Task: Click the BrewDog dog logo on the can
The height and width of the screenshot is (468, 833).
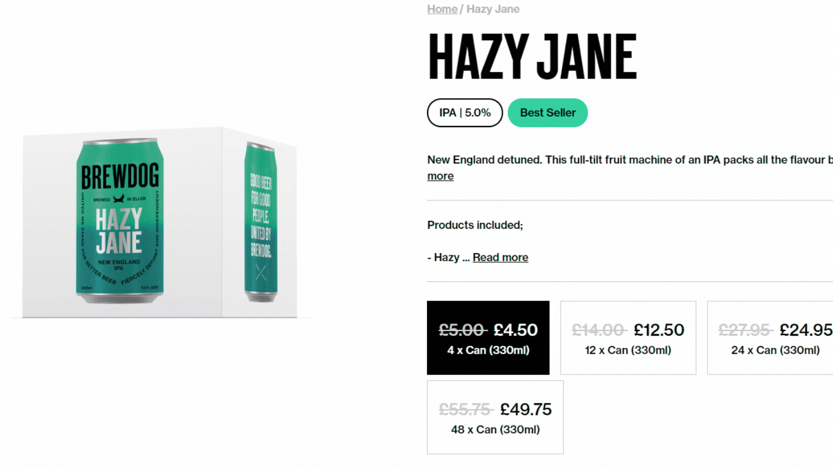Action: click(x=119, y=198)
